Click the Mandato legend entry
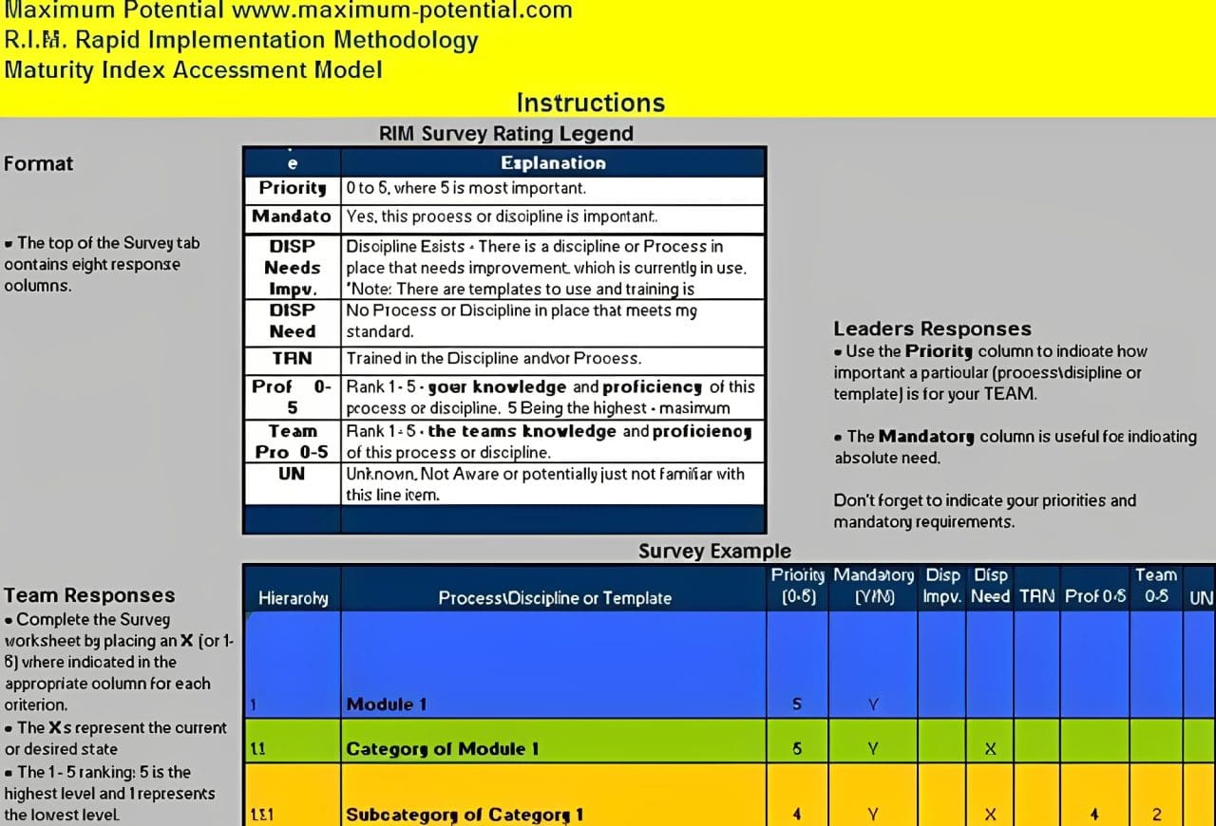This screenshot has width=1216, height=826. [x=292, y=217]
